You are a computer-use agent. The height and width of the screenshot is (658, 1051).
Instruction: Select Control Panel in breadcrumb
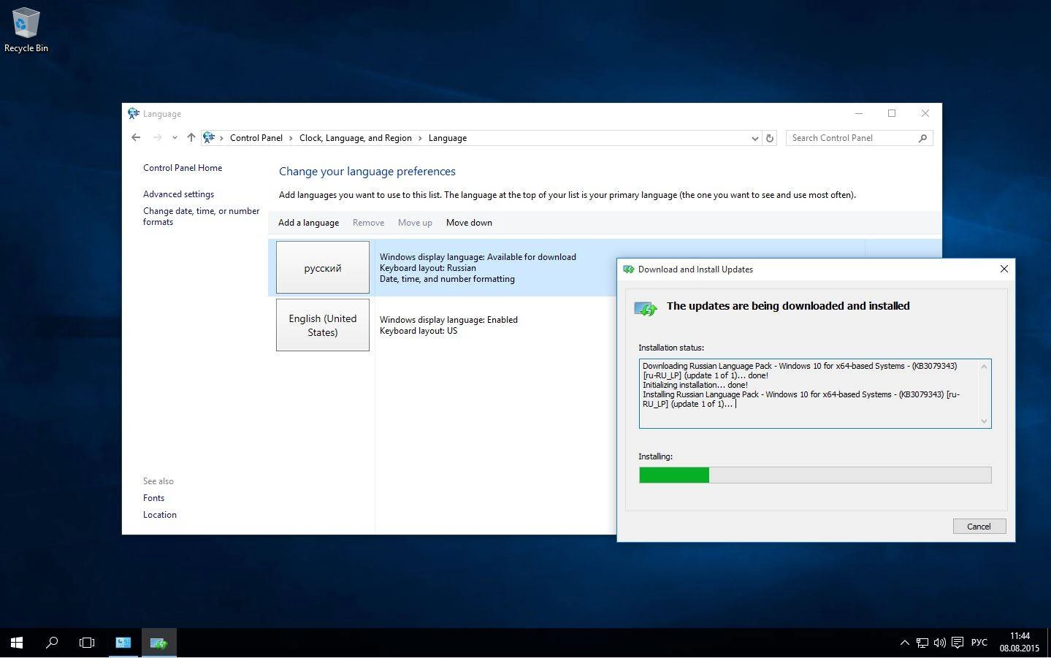pyautogui.click(x=256, y=138)
